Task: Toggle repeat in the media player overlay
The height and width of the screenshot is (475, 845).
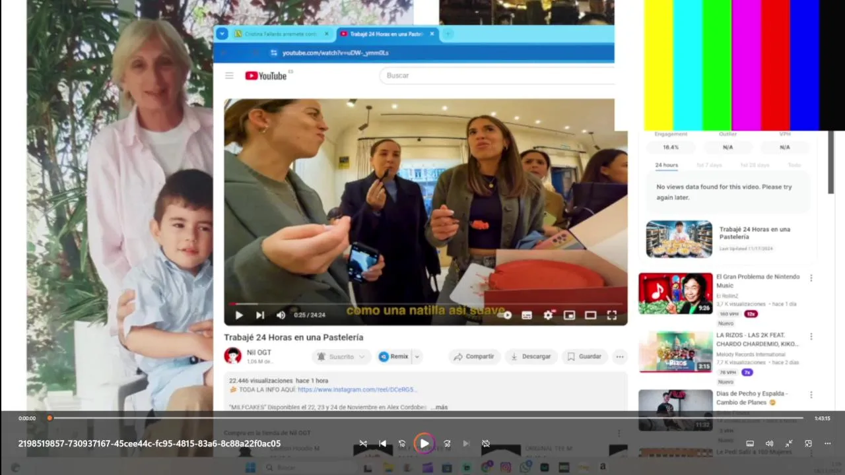Action: click(486, 443)
